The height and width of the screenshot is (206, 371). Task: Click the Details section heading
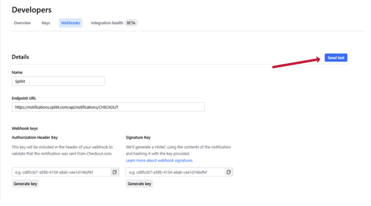pyautogui.click(x=20, y=57)
